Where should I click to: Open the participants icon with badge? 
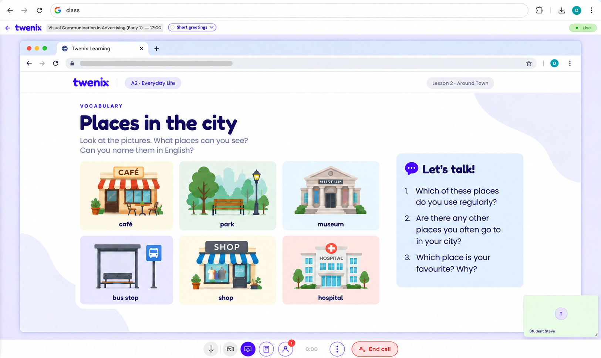286,349
